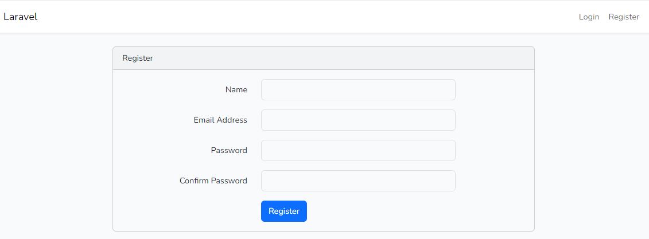Click the Register card header title
The width and height of the screenshot is (649, 239).
pos(137,58)
